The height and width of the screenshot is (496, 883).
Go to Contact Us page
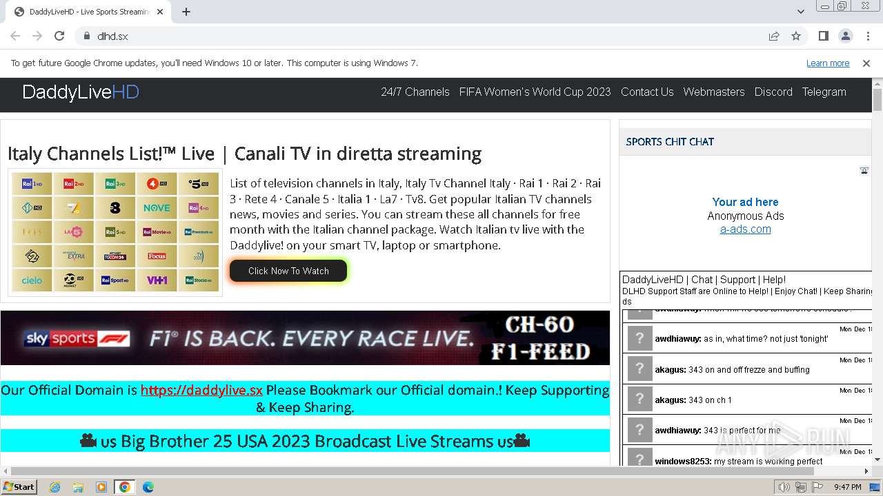647,92
